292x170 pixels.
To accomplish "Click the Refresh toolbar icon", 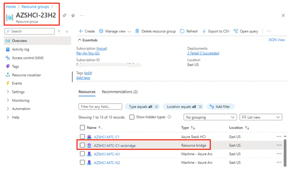I will click(182, 31).
